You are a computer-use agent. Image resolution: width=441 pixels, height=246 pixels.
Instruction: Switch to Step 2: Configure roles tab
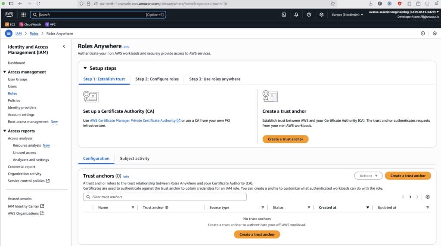157,79
